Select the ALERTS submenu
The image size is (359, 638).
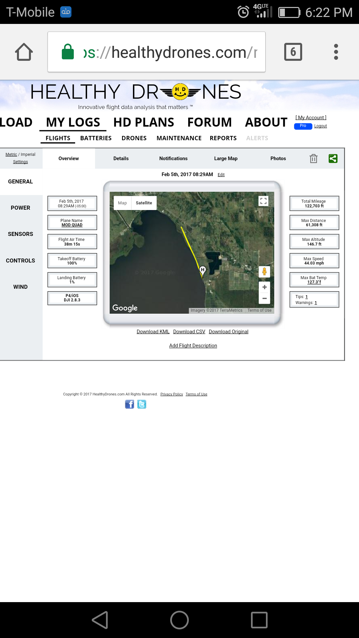pyautogui.click(x=257, y=138)
